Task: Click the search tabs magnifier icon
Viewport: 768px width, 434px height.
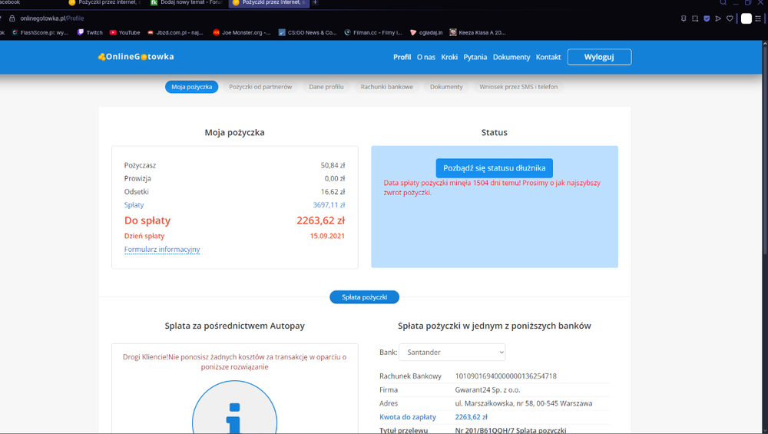Action: pyautogui.click(x=723, y=2)
